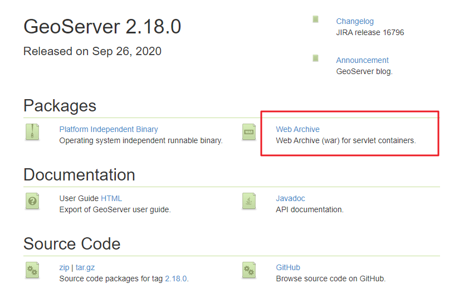Screen dimensions: 464x303
Task: Click the Packages section heading
Action: coord(60,106)
